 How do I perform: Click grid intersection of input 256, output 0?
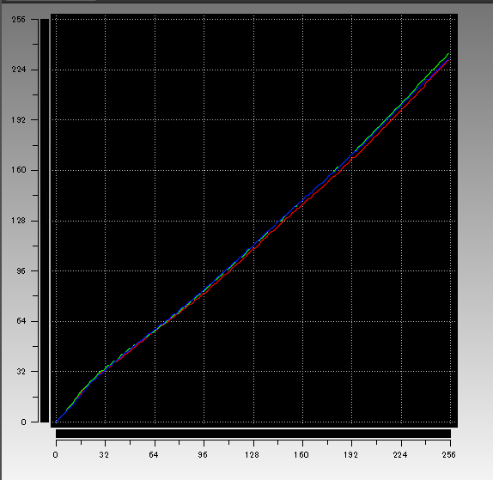pos(451,422)
